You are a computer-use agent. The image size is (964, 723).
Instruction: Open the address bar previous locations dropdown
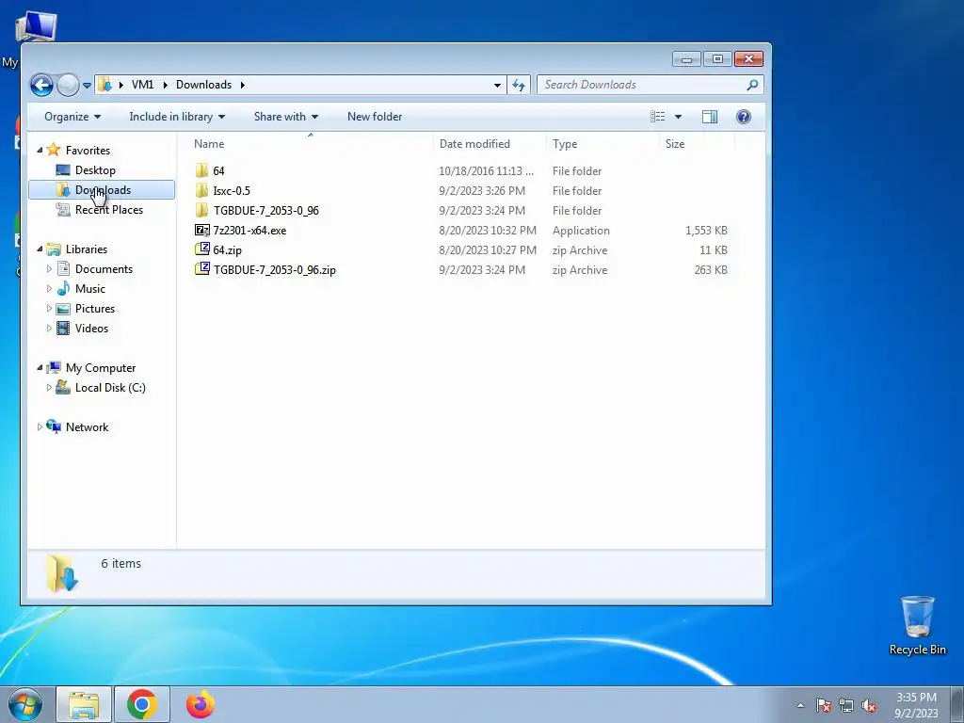click(x=497, y=86)
